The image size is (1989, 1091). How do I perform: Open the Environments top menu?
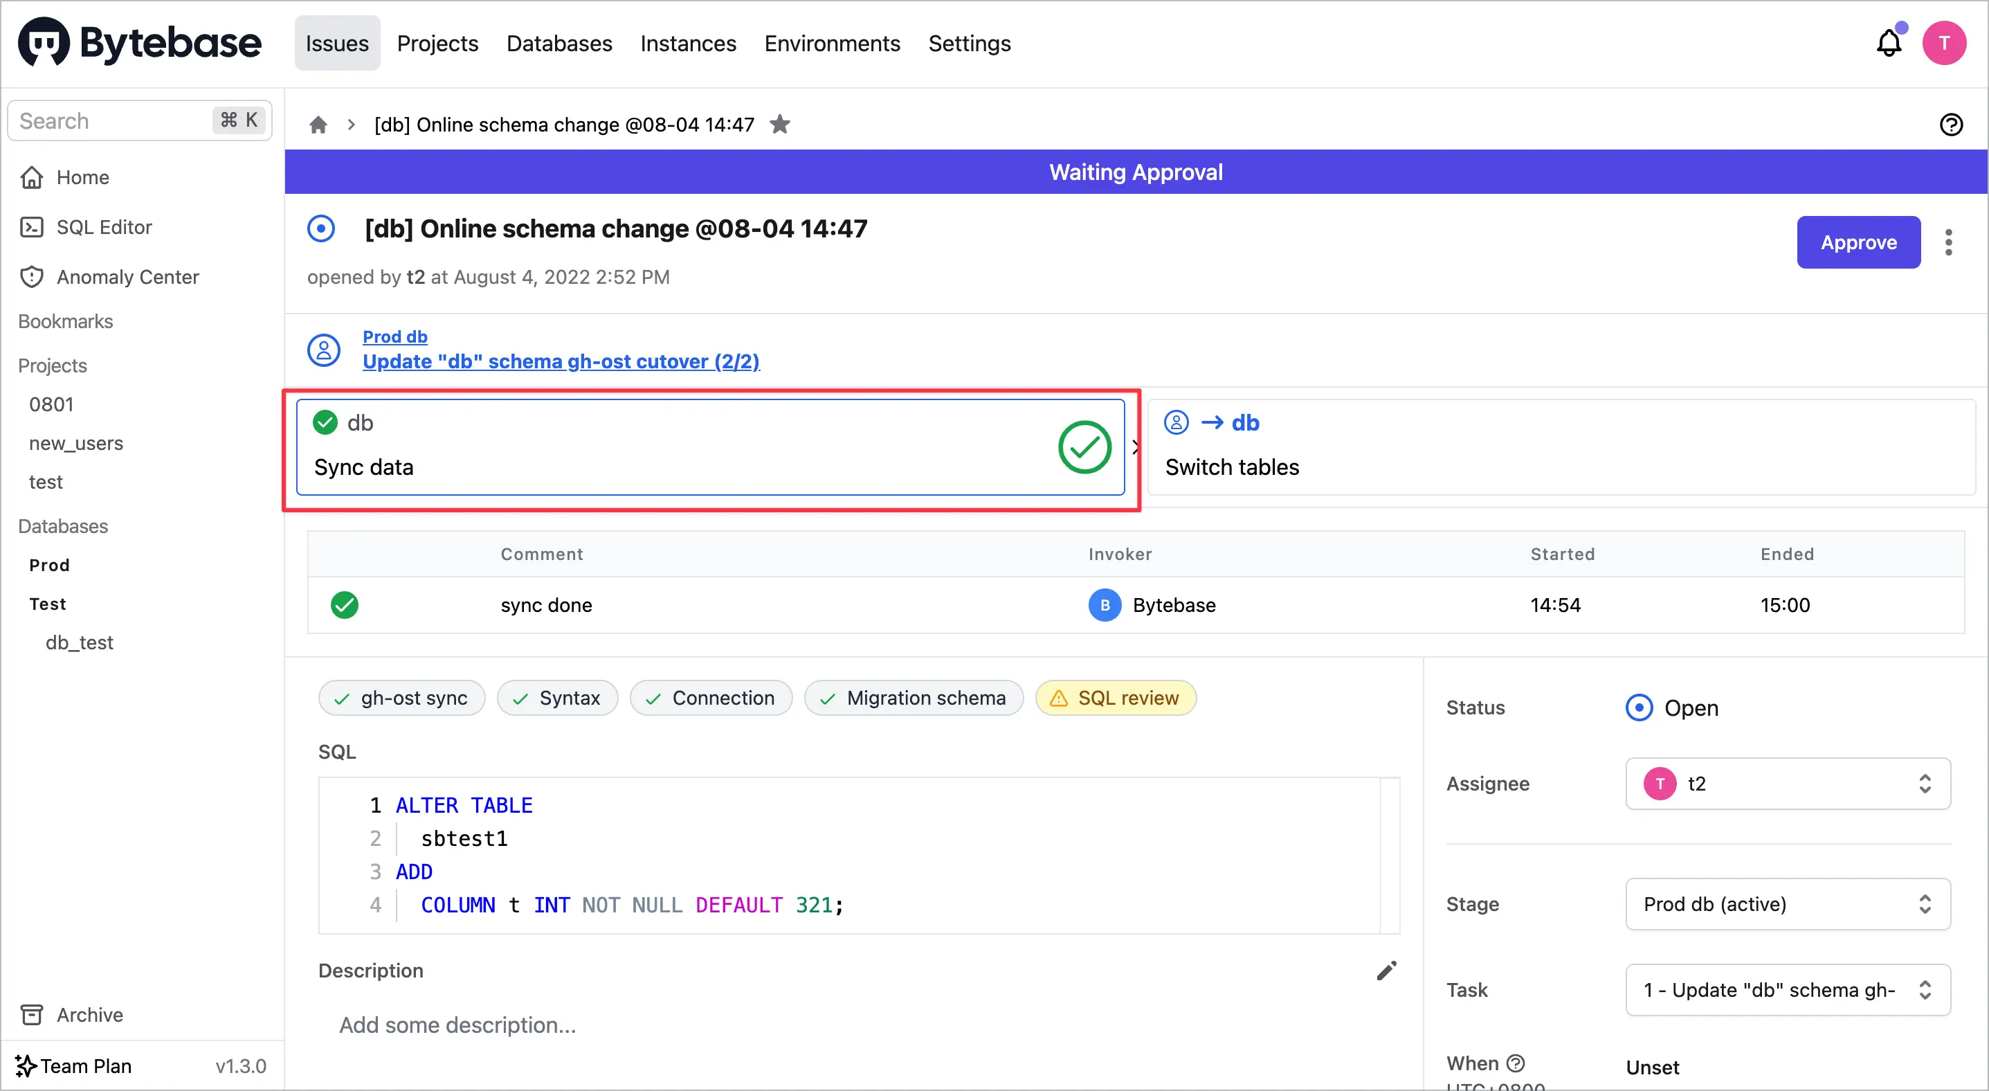(832, 43)
